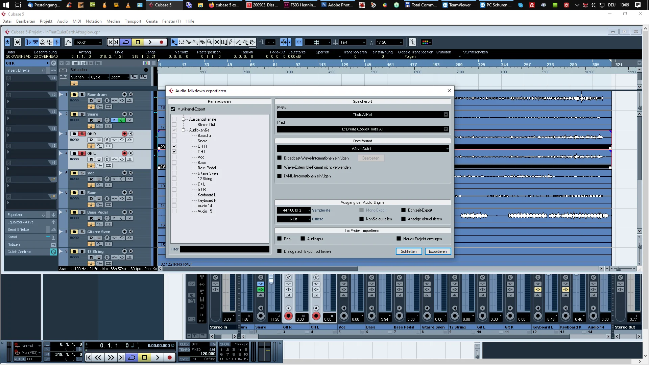This screenshot has height=365, width=649.
Task: Open the Dateiformat Wave-Datei dropdown
Action: pos(363,149)
